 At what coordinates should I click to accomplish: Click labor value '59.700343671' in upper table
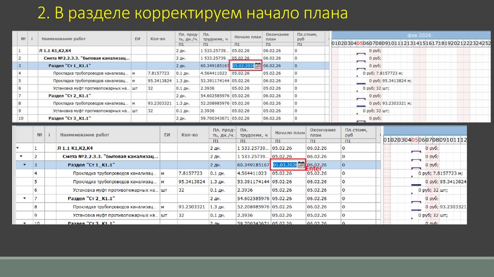(215, 118)
